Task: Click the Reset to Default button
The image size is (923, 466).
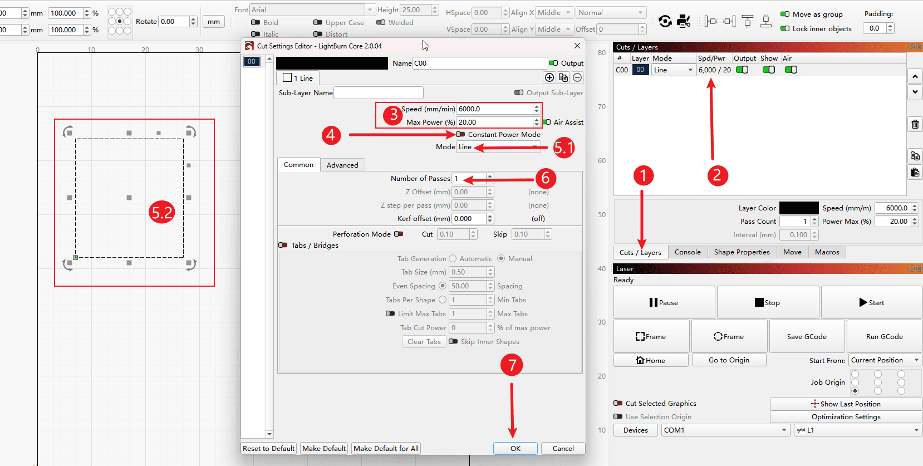Action: point(269,448)
